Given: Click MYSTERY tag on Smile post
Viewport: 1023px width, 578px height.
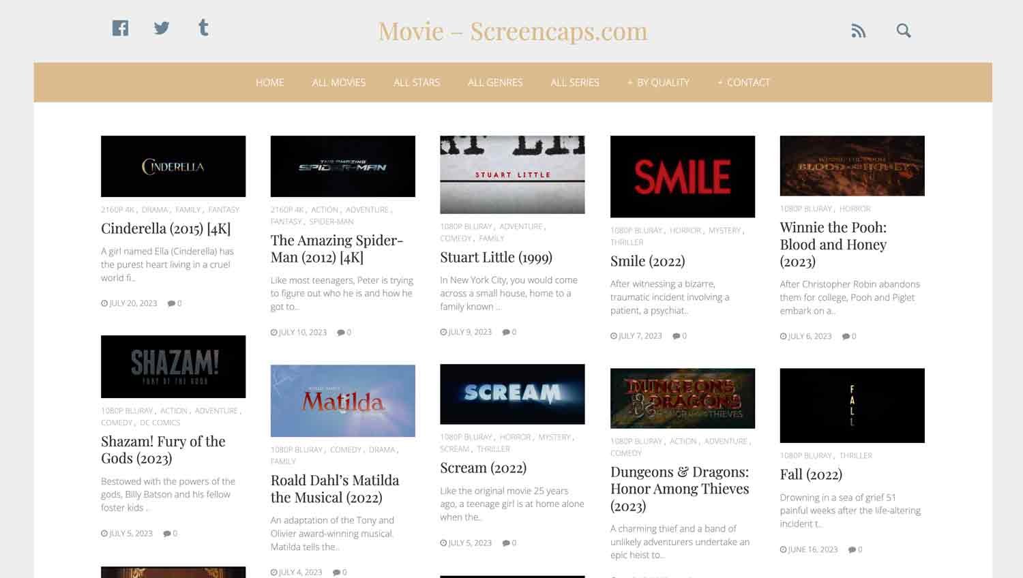Looking at the screenshot, I should click(724, 230).
